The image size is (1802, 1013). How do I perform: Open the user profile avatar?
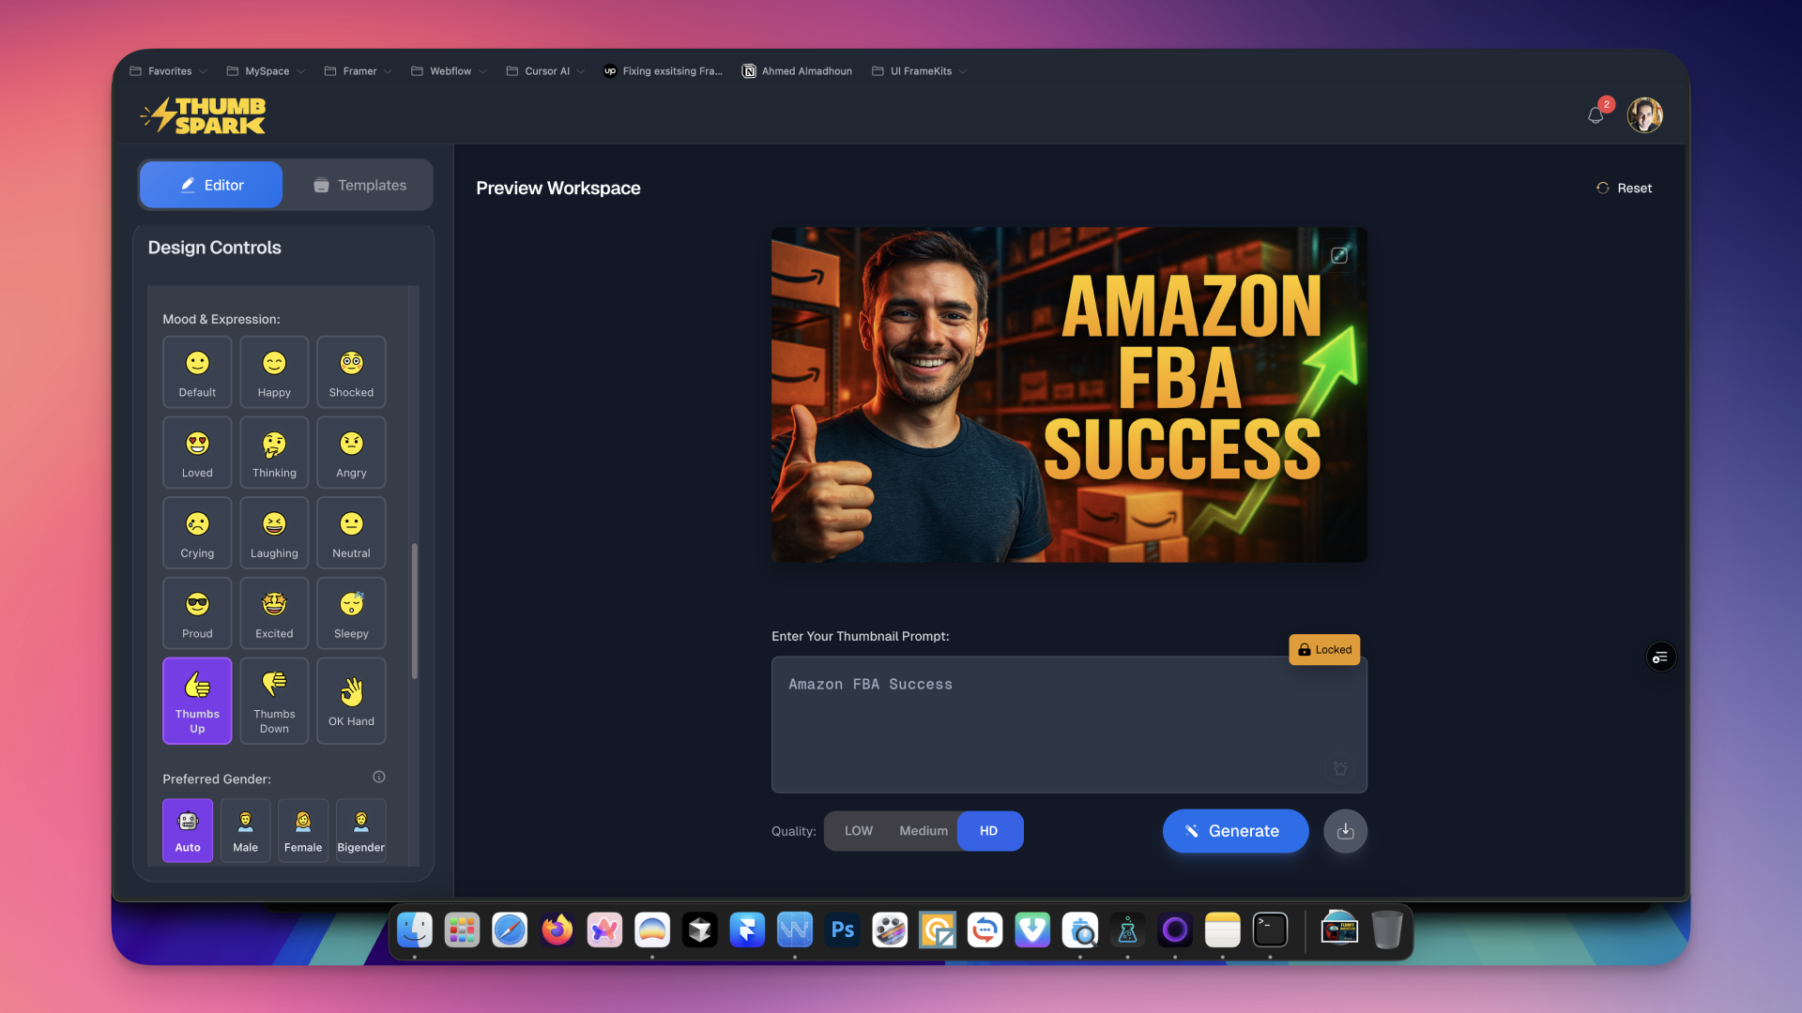pyautogui.click(x=1644, y=115)
